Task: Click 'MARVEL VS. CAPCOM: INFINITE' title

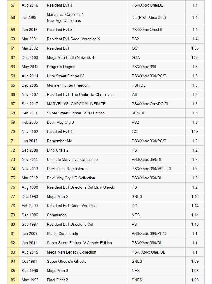Action: [76, 104]
